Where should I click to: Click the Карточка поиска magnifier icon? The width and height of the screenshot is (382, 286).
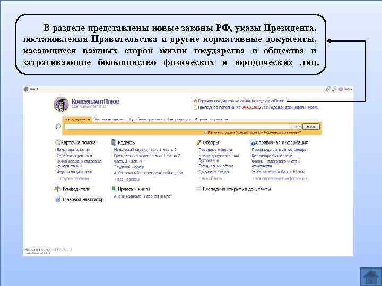click(57, 142)
